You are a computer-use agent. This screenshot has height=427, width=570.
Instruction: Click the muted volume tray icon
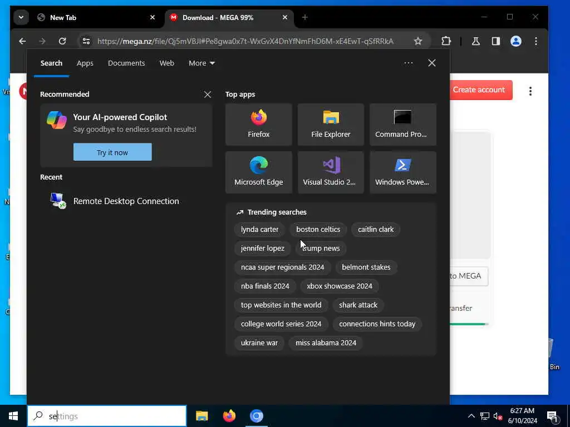pos(498,416)
